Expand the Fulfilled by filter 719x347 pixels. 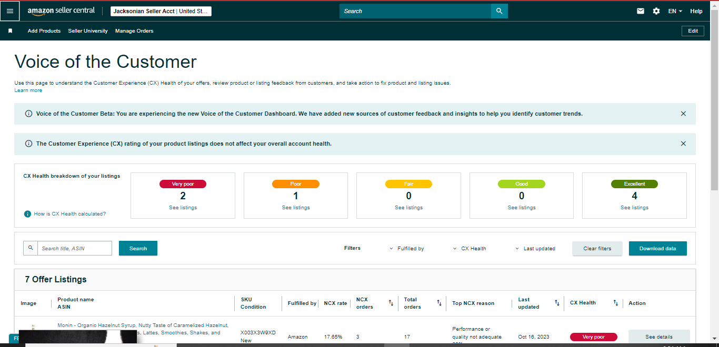click(406, 249)
